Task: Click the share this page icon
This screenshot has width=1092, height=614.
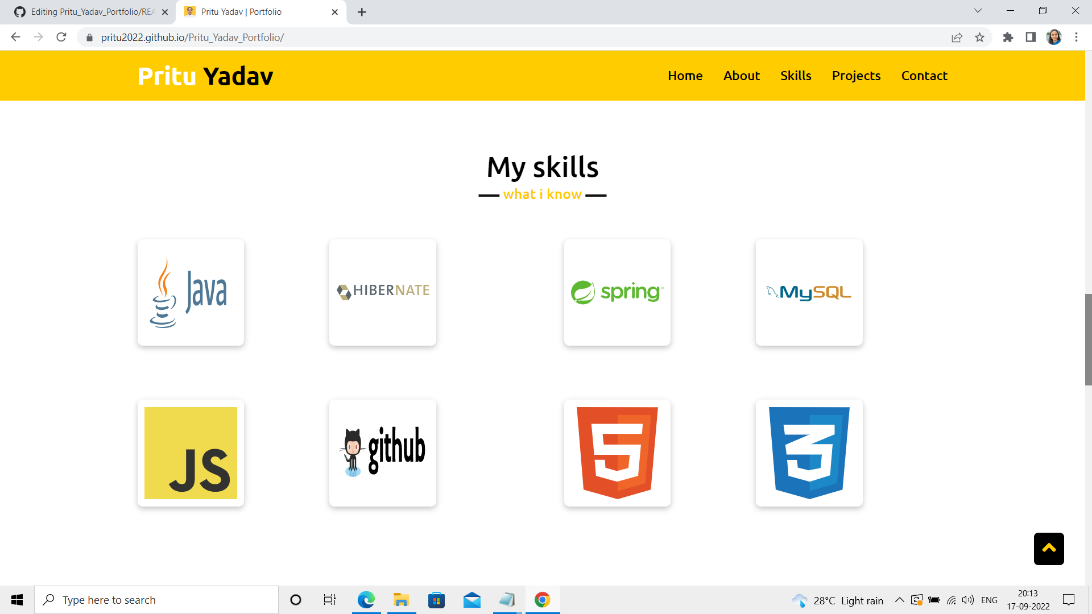Action: pyautogui.click(x=957, y=37)
